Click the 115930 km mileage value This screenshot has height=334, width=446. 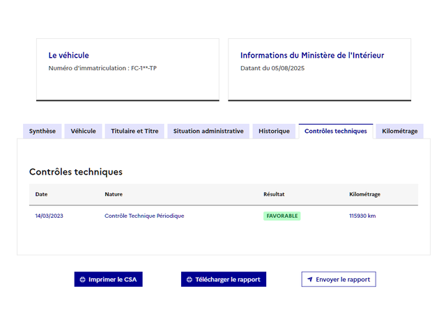pos(362,216)
